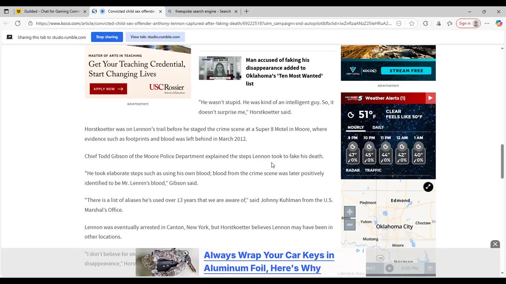The image size is (506, 284).
Task: Close the Guilded tab
Action: point(85,11)
